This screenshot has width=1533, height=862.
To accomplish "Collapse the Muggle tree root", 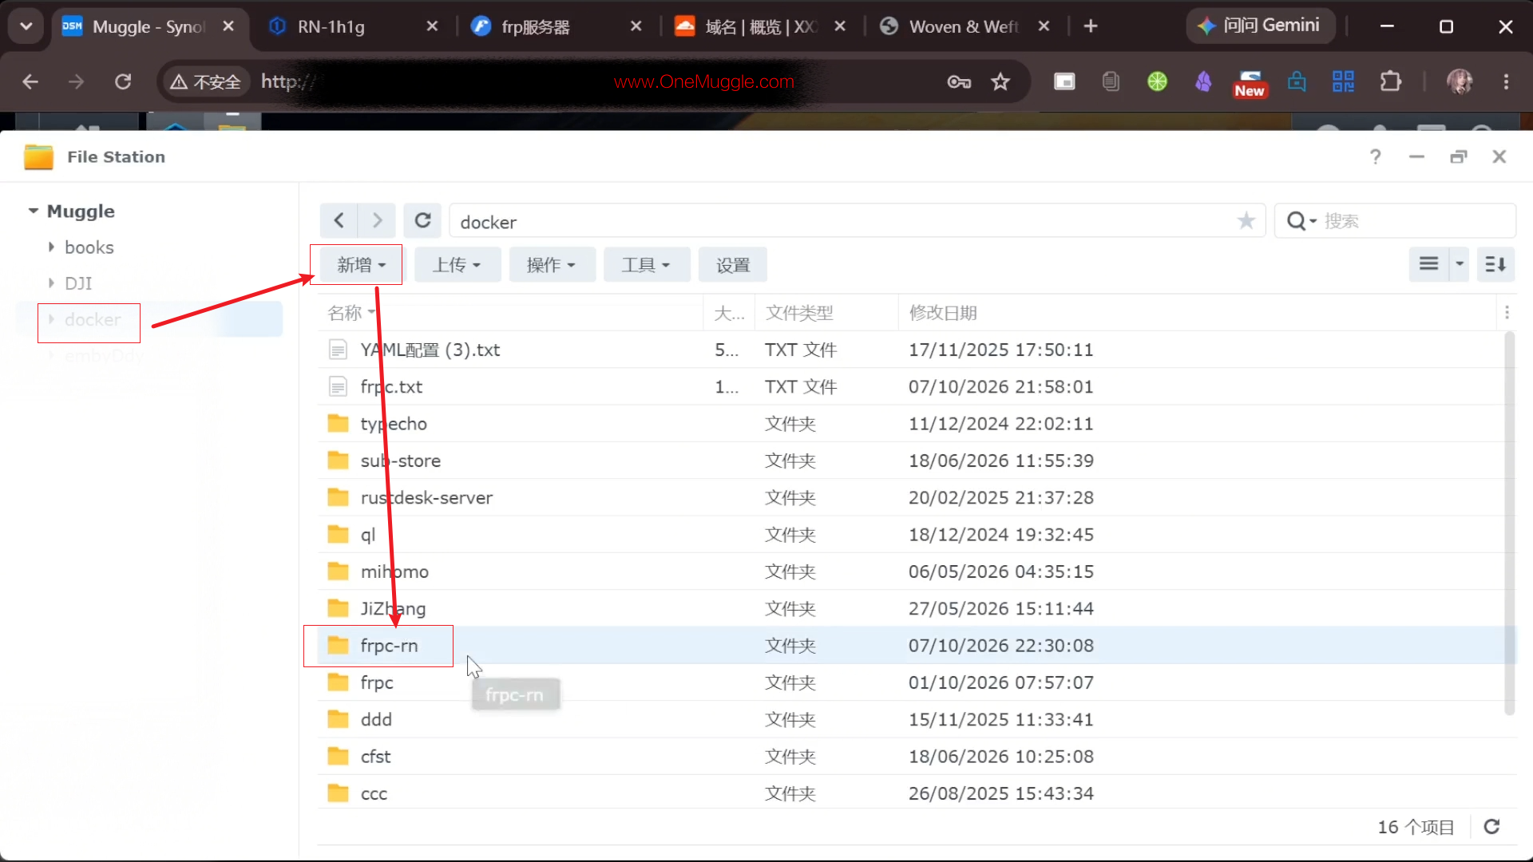I will tap(34, 211).
